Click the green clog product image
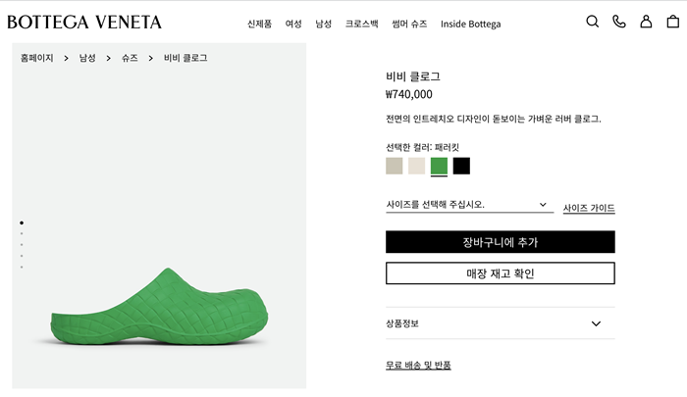 pyautogui.click(x=159, y=304)
